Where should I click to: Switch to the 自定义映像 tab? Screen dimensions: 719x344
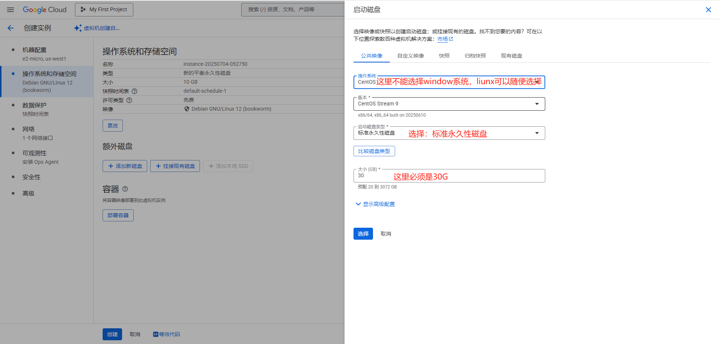tap(410, 56)
